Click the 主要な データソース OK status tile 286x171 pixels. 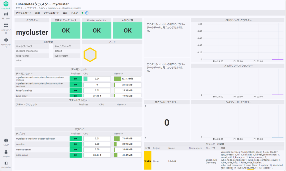(x=66, y=30)
